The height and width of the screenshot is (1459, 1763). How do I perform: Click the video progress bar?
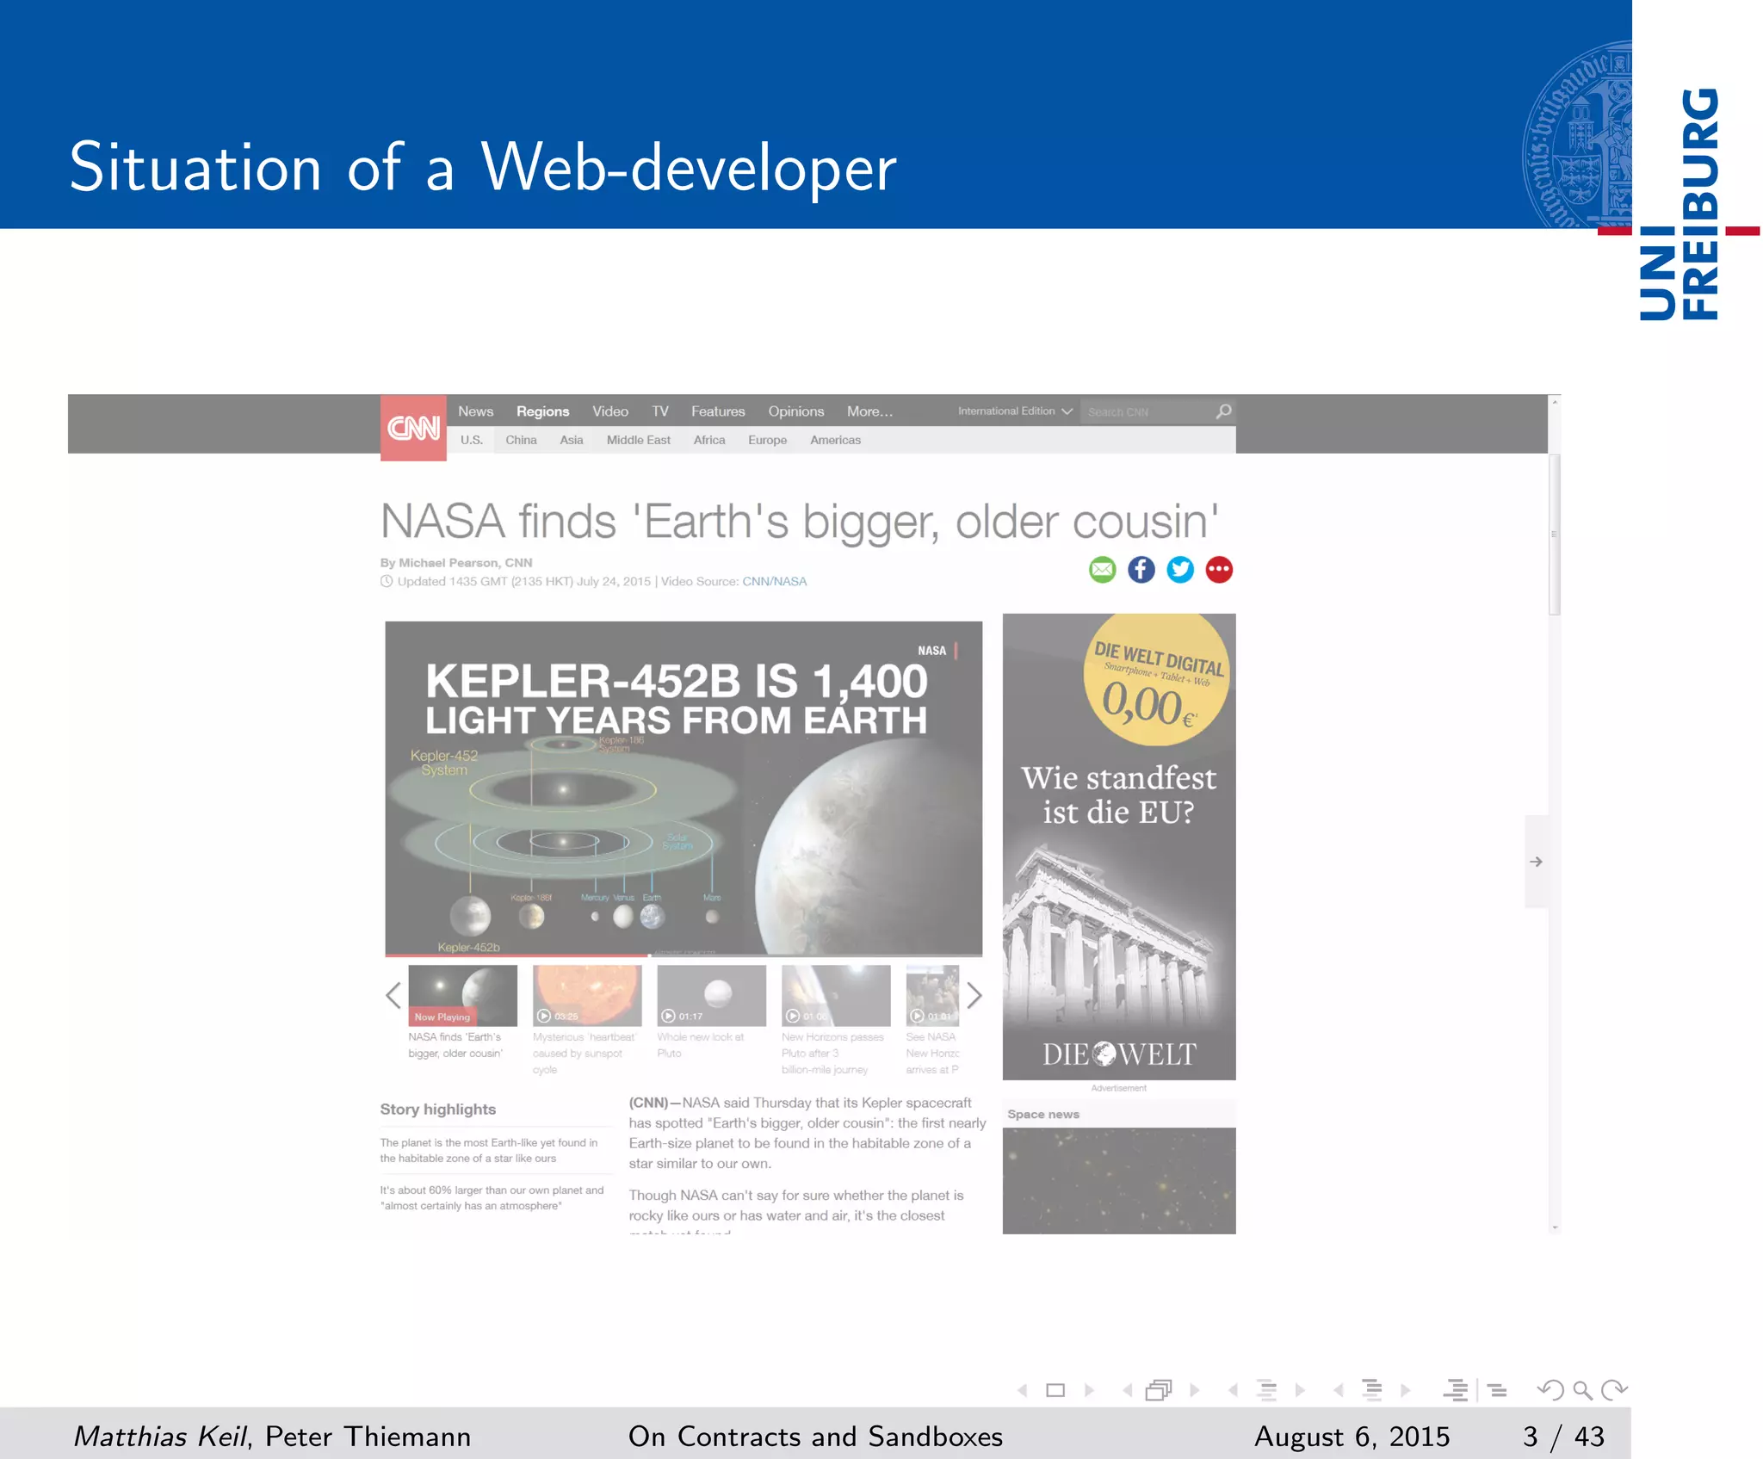(684, 955)
